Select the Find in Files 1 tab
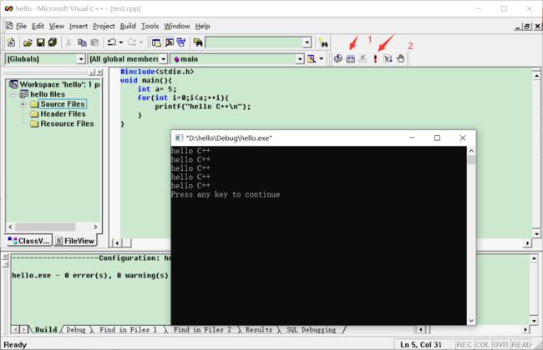 pyautogui.click(x=128, y=330)
